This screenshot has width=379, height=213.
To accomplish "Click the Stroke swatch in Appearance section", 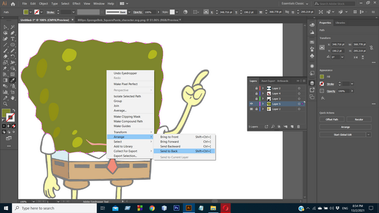I will coord(322,84).
